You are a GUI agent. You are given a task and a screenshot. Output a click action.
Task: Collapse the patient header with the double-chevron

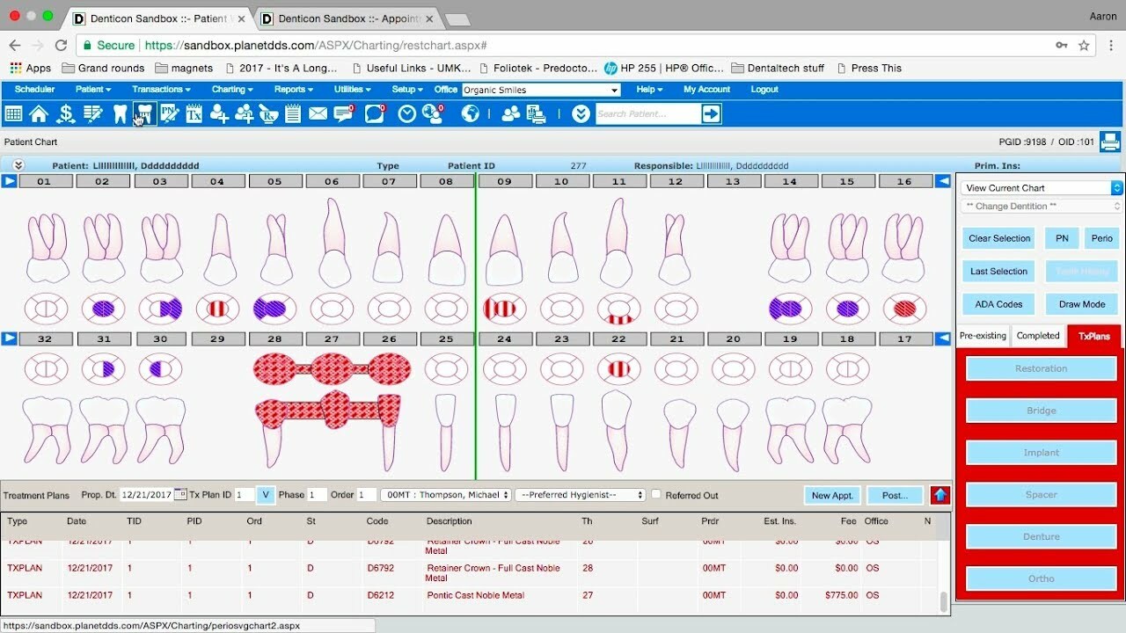click(x=17, y=165)
